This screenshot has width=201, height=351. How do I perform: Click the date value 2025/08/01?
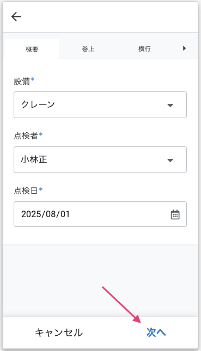46,214
